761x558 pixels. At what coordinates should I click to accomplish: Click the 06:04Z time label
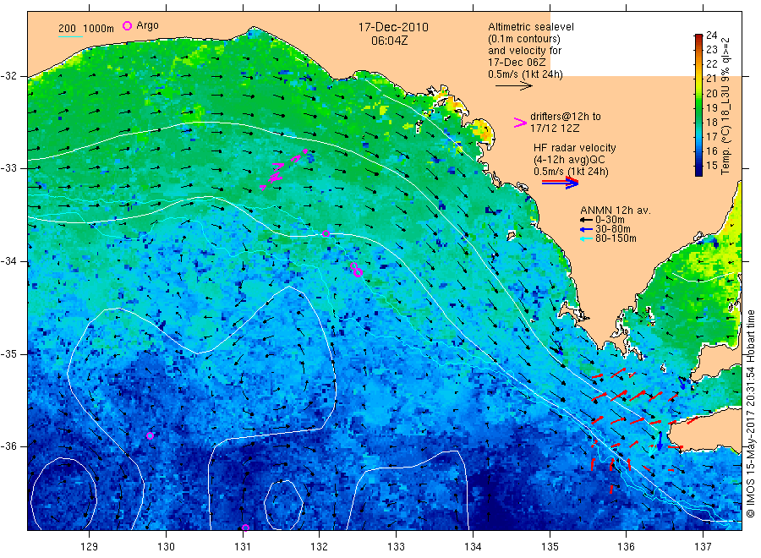tap(389, 41)
